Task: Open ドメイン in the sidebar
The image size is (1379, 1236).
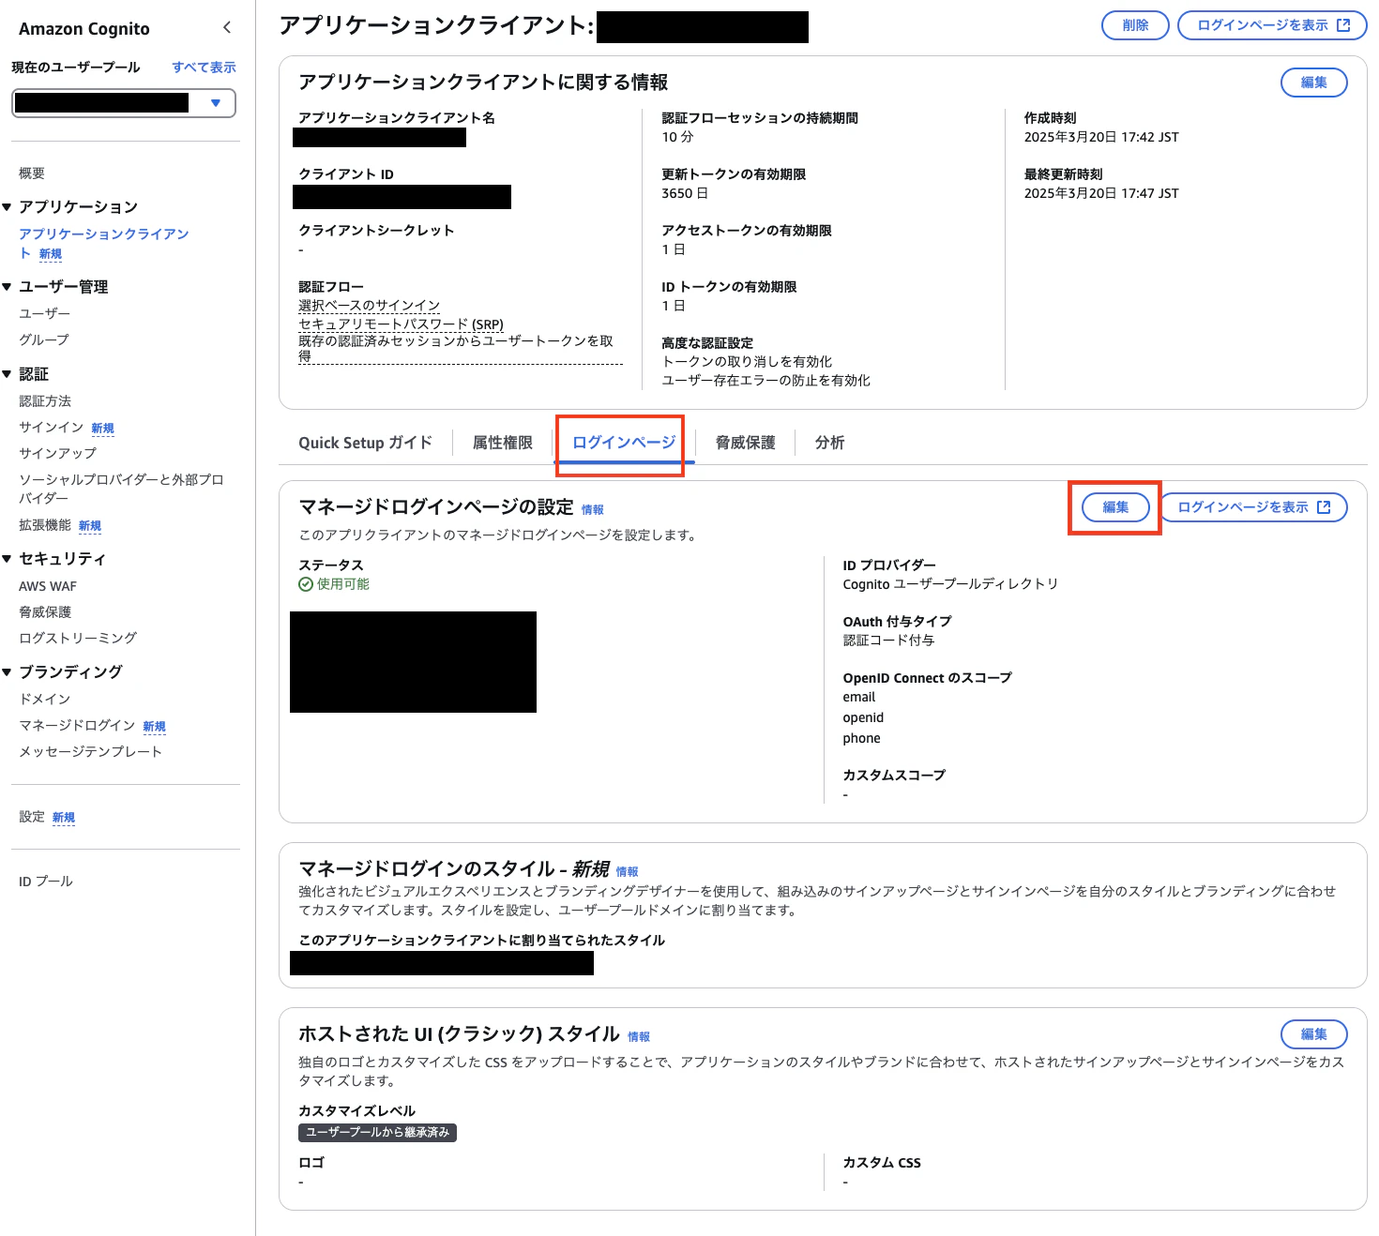Action: coord(45,700)
